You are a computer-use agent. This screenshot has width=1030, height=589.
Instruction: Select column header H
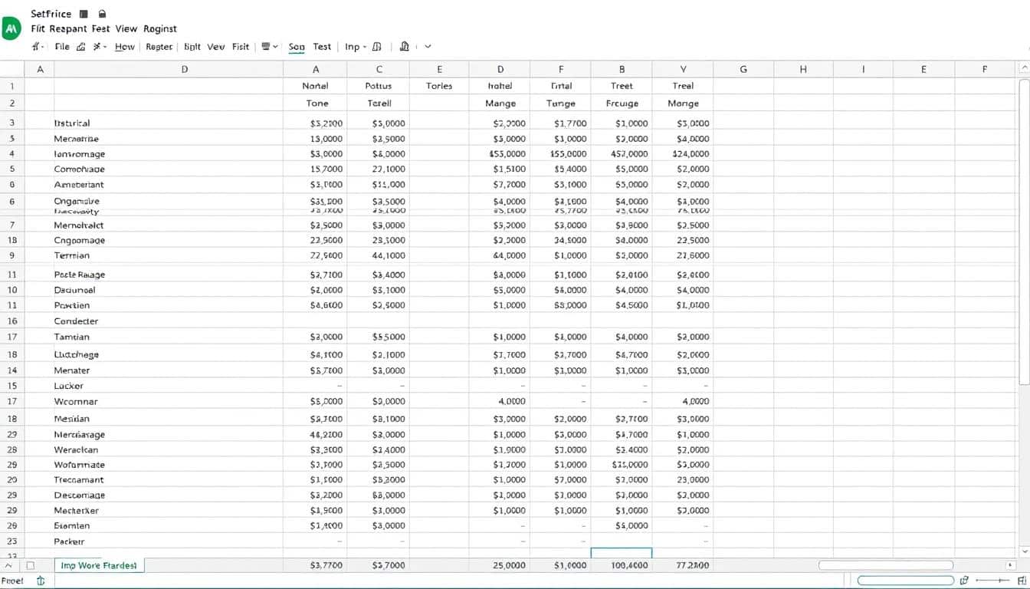click(803, 69)
